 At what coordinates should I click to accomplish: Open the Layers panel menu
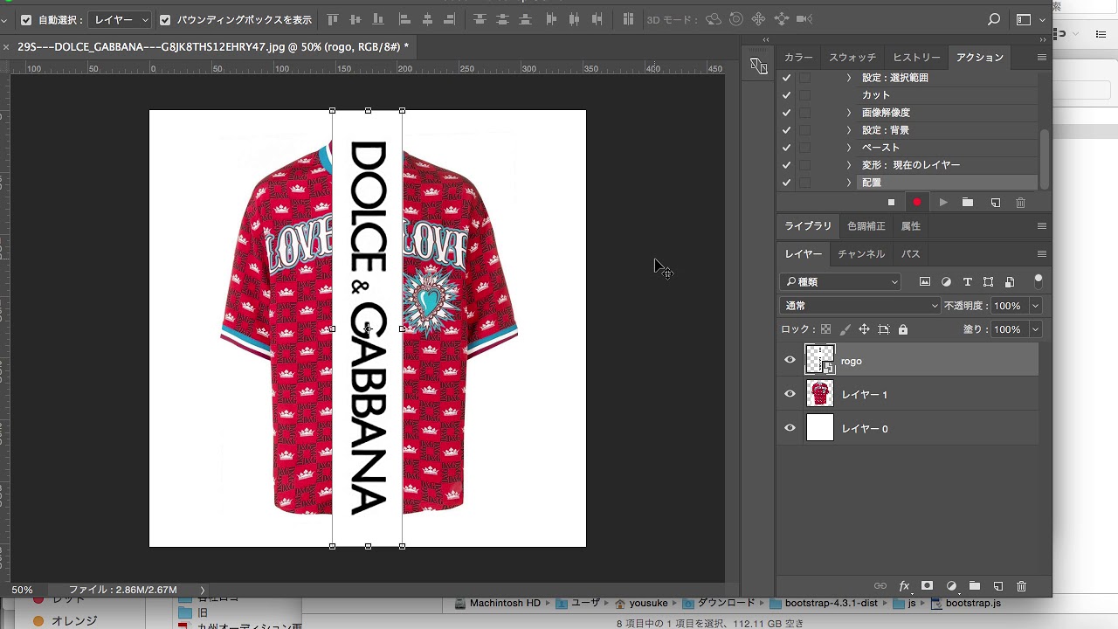point(1041,253)
